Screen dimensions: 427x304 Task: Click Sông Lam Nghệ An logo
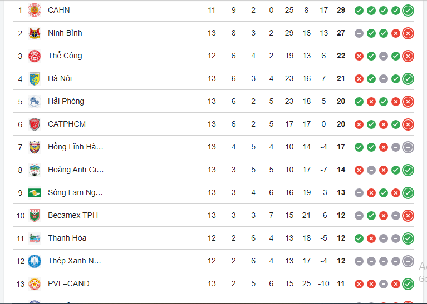coord(35,192)
